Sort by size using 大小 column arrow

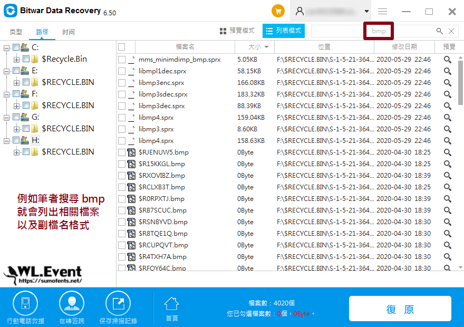click(267, 47)
